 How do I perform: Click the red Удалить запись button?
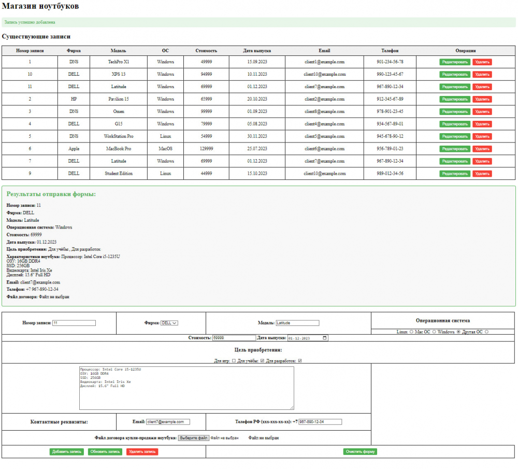click(142, 451)
